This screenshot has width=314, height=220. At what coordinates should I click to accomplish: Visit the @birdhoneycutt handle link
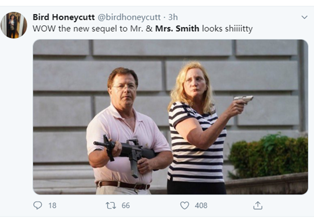(x=129, y=17)
